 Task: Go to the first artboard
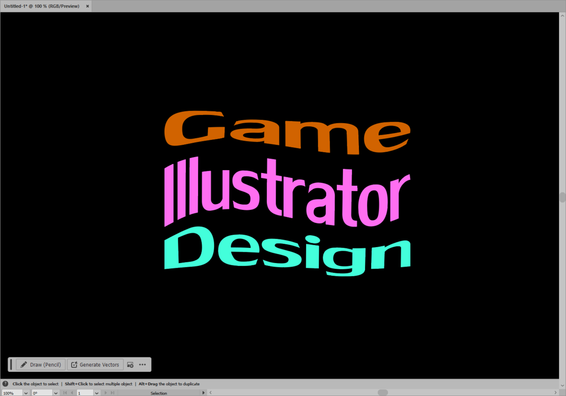tap(65, 393)
